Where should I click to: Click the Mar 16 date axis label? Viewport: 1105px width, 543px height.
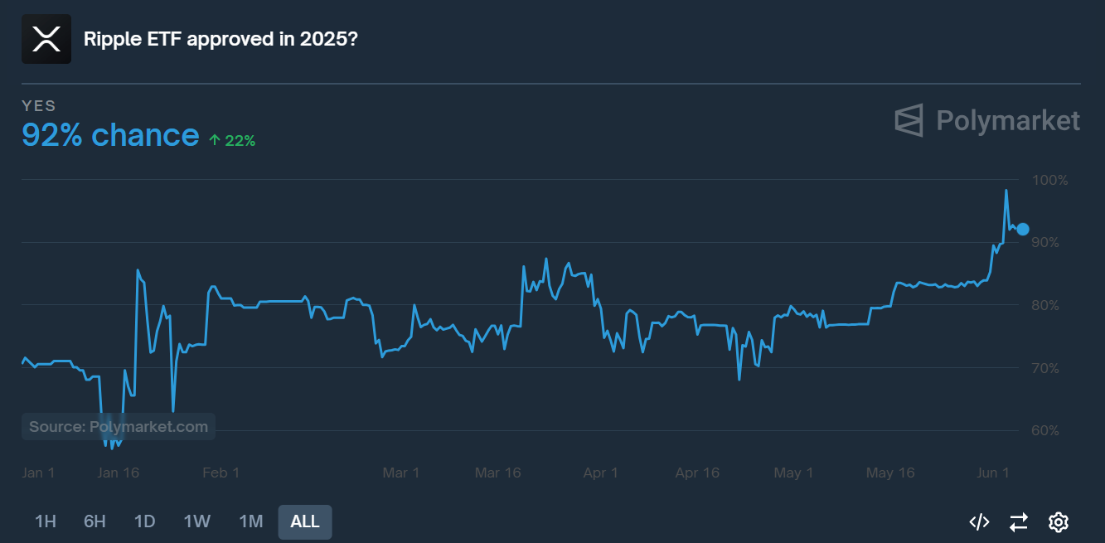pos(498,473)
